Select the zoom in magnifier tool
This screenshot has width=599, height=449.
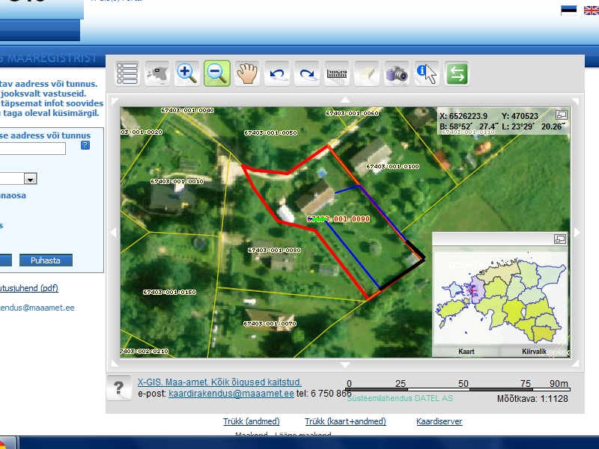coord(186,73)
